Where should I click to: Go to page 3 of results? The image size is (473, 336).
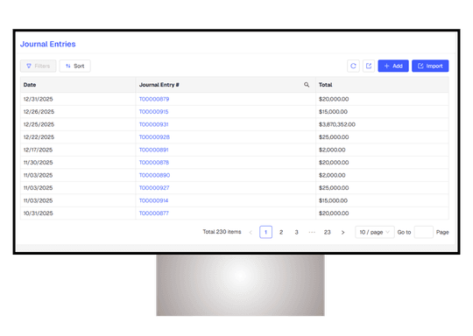[x=297, y=232]
